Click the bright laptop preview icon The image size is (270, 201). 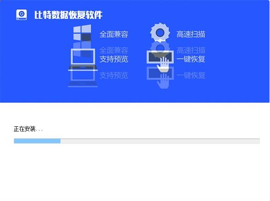pyautogui.click(x=83, y=60)
